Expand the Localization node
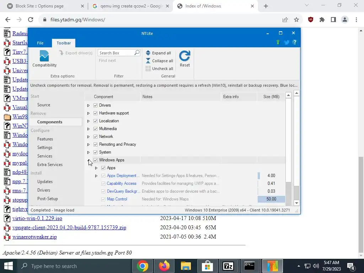Viewport: 364px width, 273px height. click(x=89, y=121)
